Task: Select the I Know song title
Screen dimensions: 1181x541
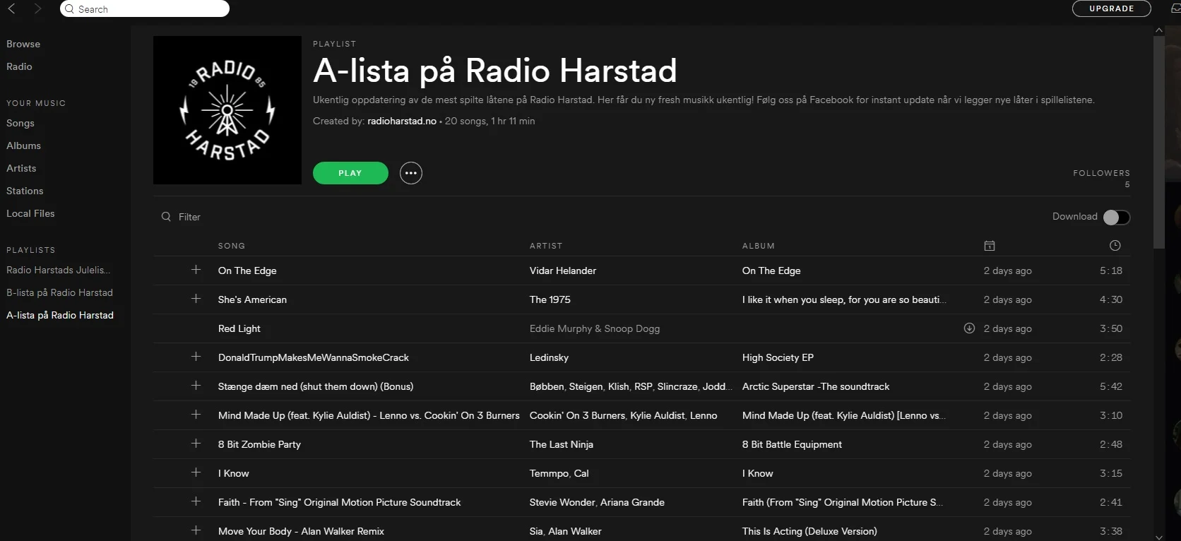Action: [234, 473]
